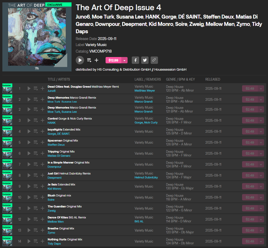Open artist page for Juno6

(51, 91)
